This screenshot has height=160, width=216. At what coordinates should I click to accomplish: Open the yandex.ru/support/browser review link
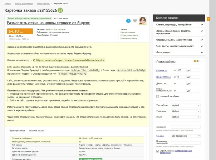pos(70,60)
